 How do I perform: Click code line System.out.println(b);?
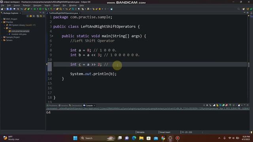coord(93,74)
